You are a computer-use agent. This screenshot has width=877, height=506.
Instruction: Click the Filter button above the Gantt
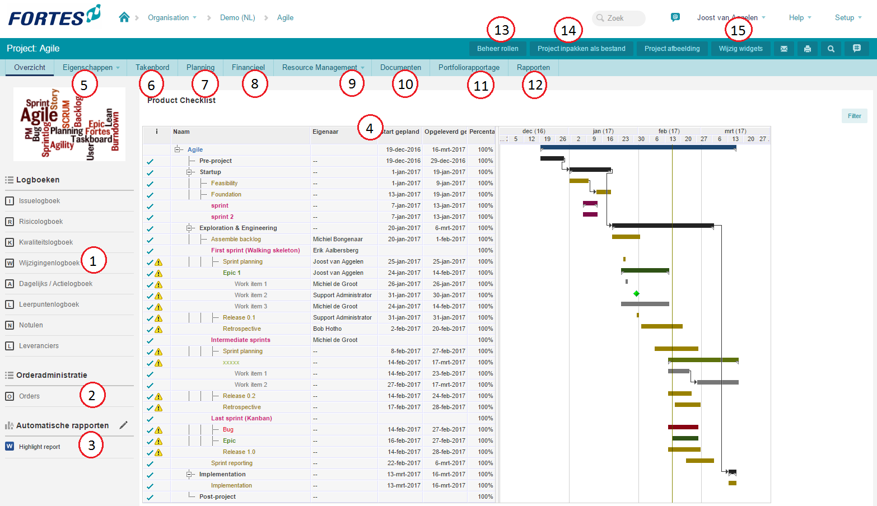click(x=855, y=116)
